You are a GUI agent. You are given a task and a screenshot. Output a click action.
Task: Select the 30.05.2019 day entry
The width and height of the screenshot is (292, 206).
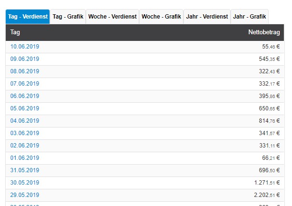point(25,183)
